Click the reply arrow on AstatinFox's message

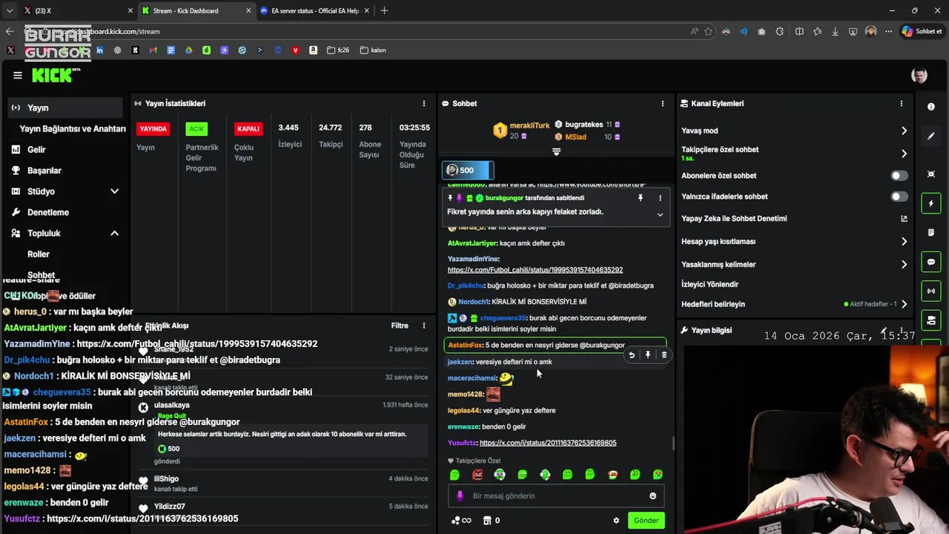[632, 355]
